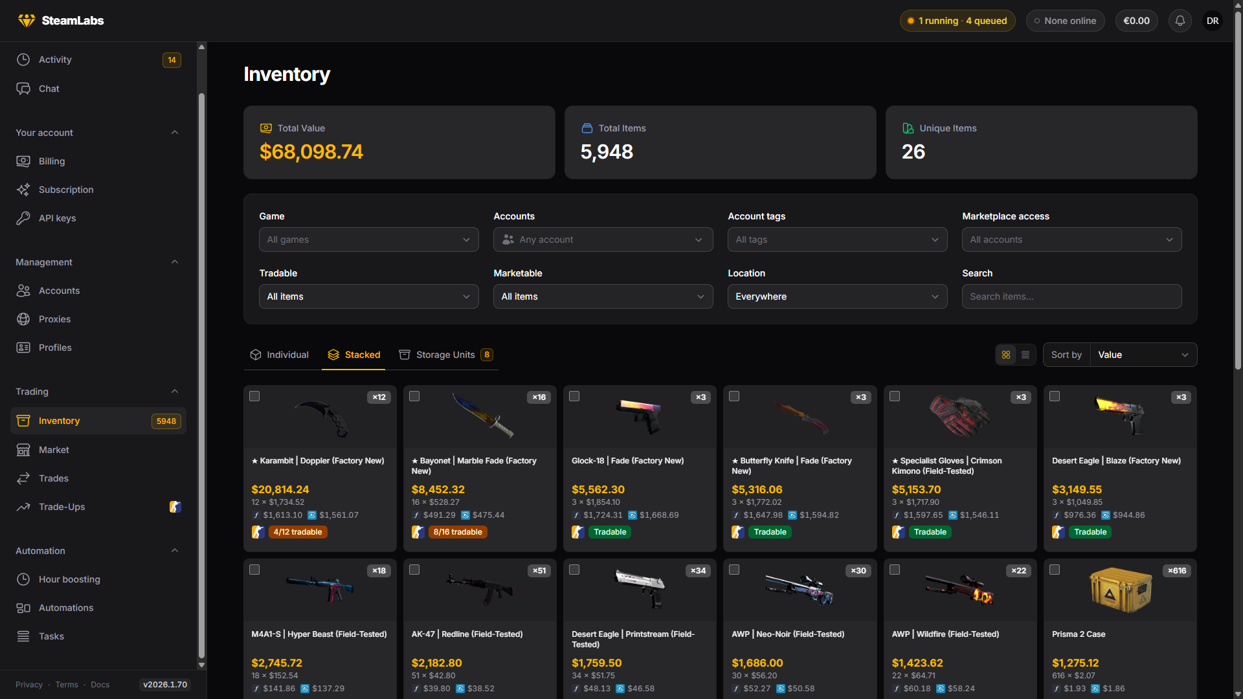Open the API keys key icon
The image size is (1243, 699).
pyautogui.click(x=23, y=218)
